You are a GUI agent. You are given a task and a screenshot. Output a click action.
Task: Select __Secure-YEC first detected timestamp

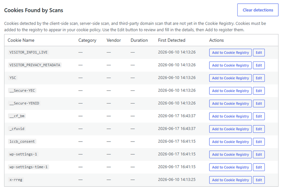click(x=177, y=90)
